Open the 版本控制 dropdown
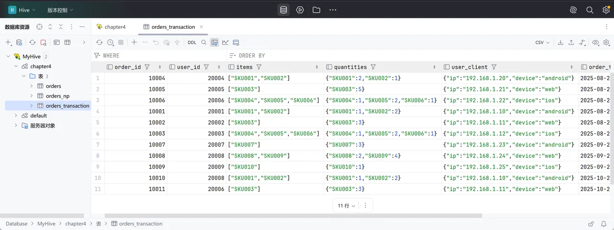This screenshot has height=230, width=614. pyautogui.click(x=60, y=10)
